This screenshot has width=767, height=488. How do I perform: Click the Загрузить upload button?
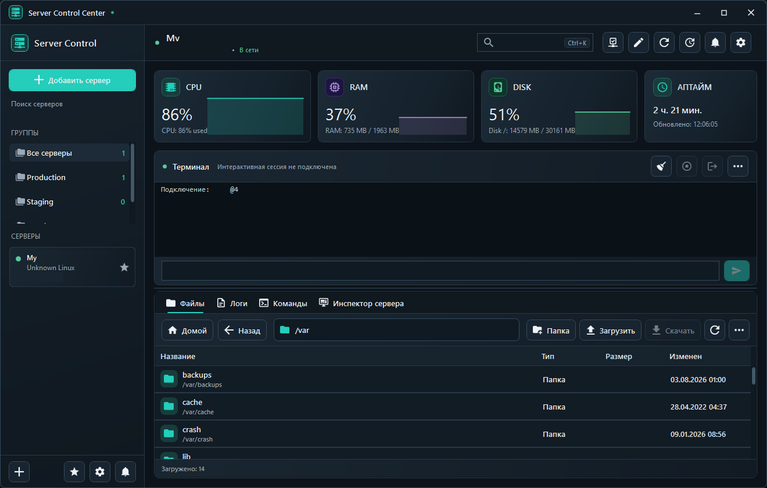click(x=611, y=330)
